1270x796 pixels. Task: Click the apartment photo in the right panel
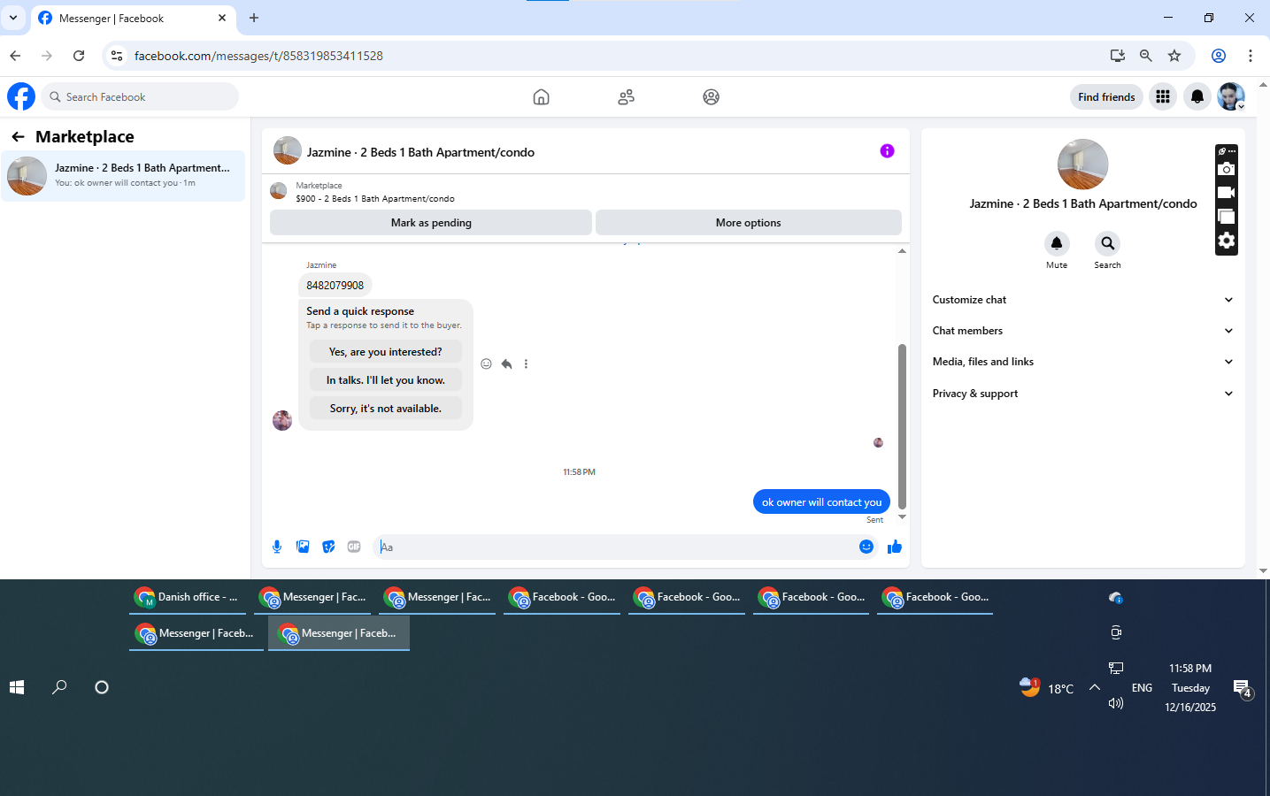pos(1082,165)
